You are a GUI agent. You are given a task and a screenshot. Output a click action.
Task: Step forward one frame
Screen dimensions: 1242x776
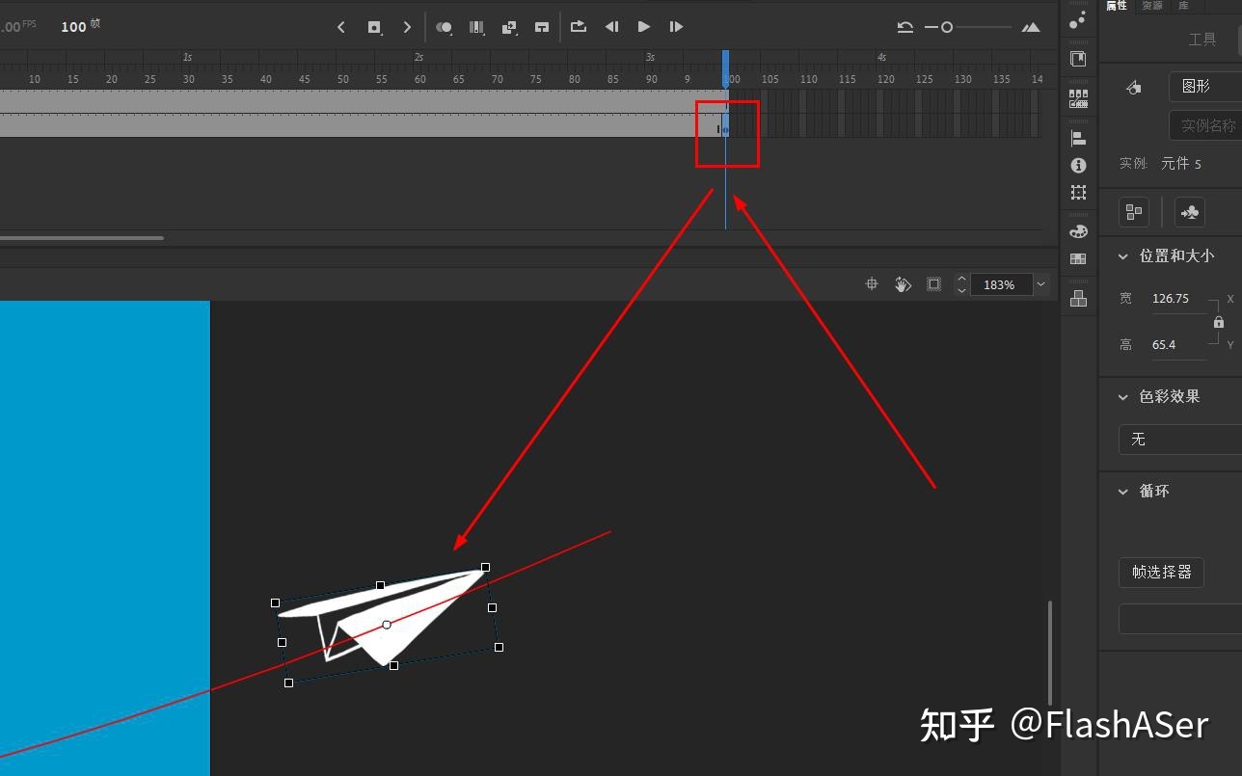677,27
